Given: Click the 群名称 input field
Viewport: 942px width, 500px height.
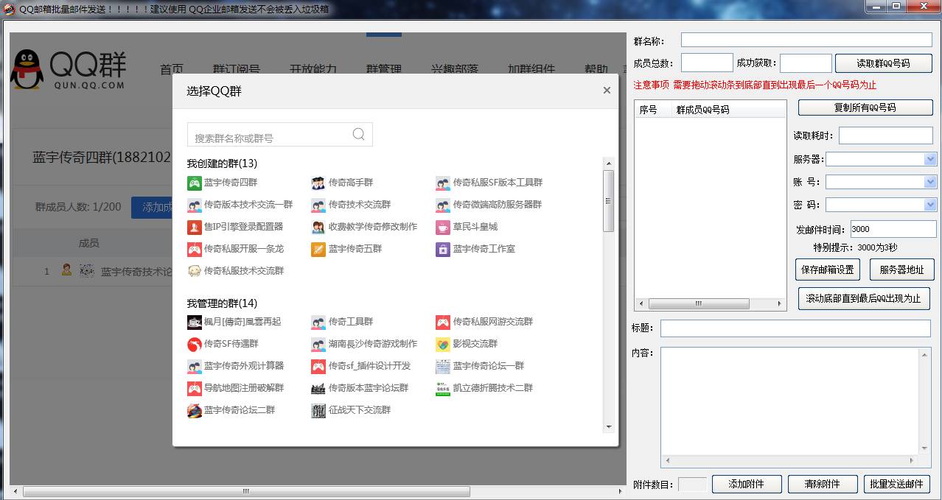Looking at the screenshot, I should (x=806, y=40).
